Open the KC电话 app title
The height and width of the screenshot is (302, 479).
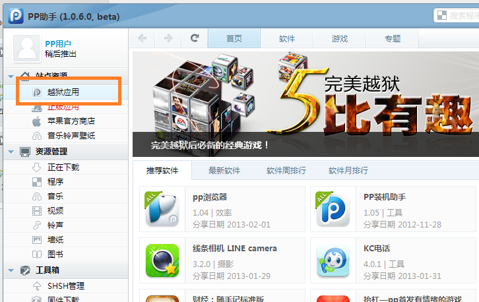(377, 249)
